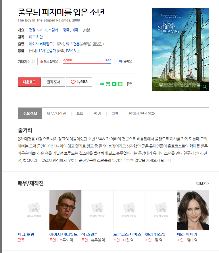Click the red 다운로드 button

click(29, 82)
